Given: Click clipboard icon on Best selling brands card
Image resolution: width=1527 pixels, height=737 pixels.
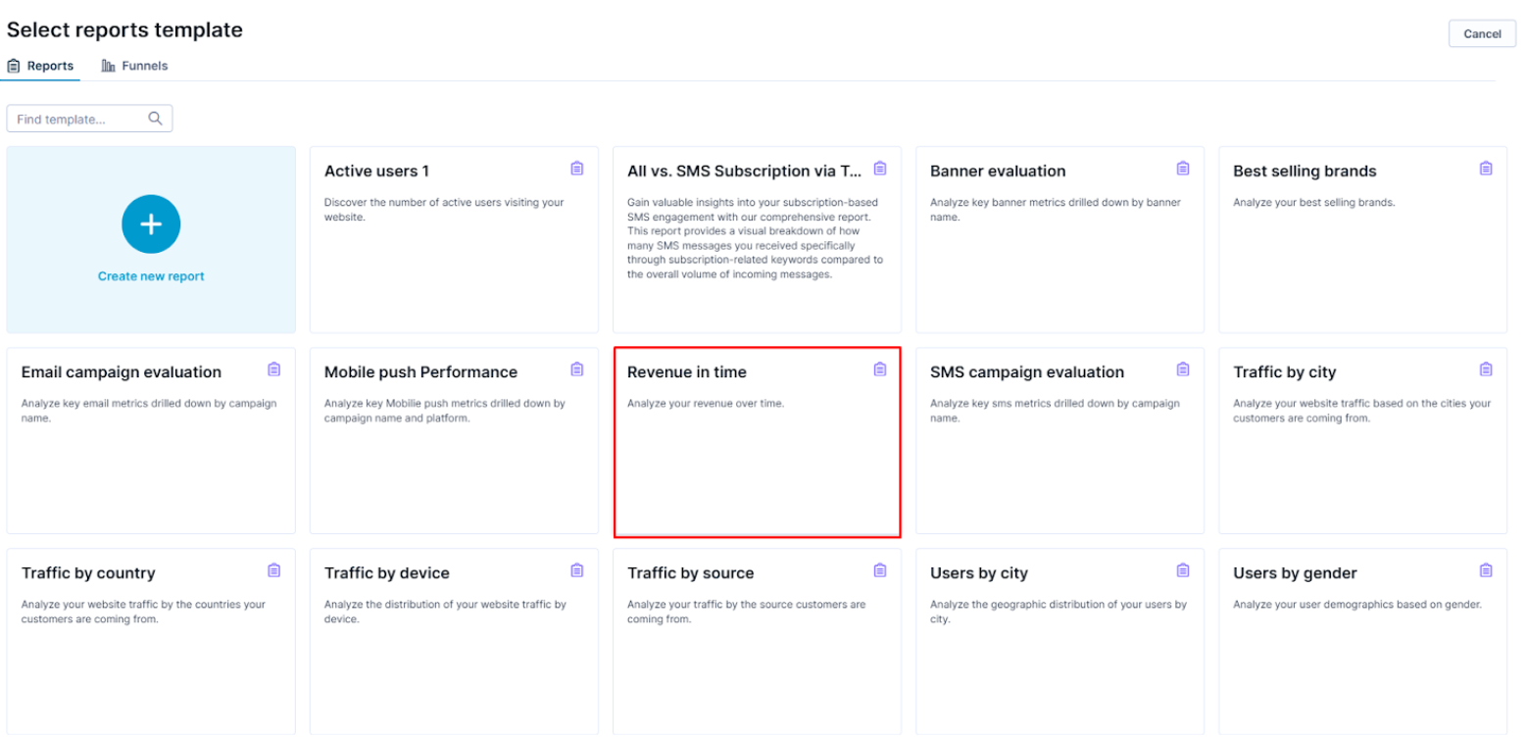Looking at the screenshot, I should (x=1485, y=169).
